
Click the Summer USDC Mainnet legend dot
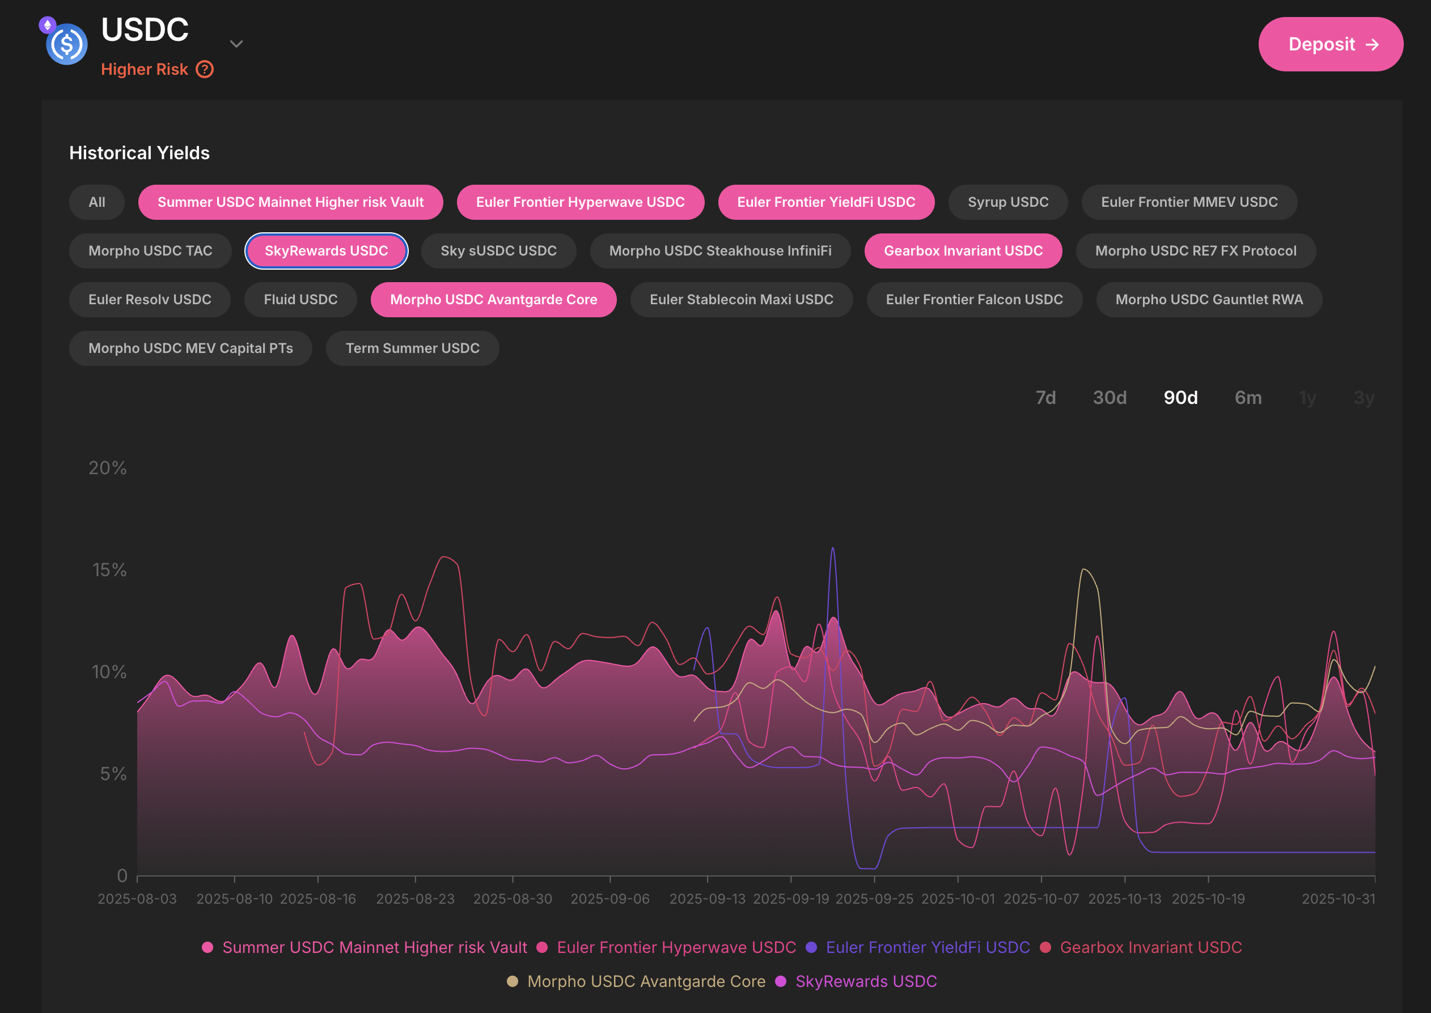208,947
